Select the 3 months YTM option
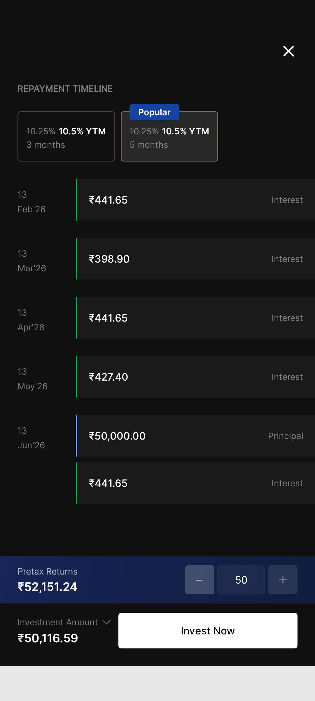 pyautogui.click(x=66, y=137)
